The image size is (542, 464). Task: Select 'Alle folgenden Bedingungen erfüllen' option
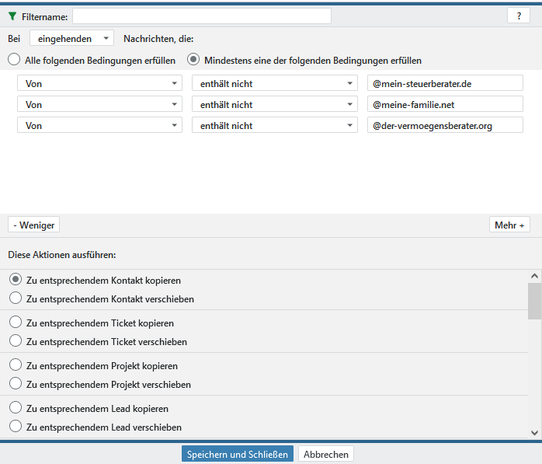(x=14, y=60)
